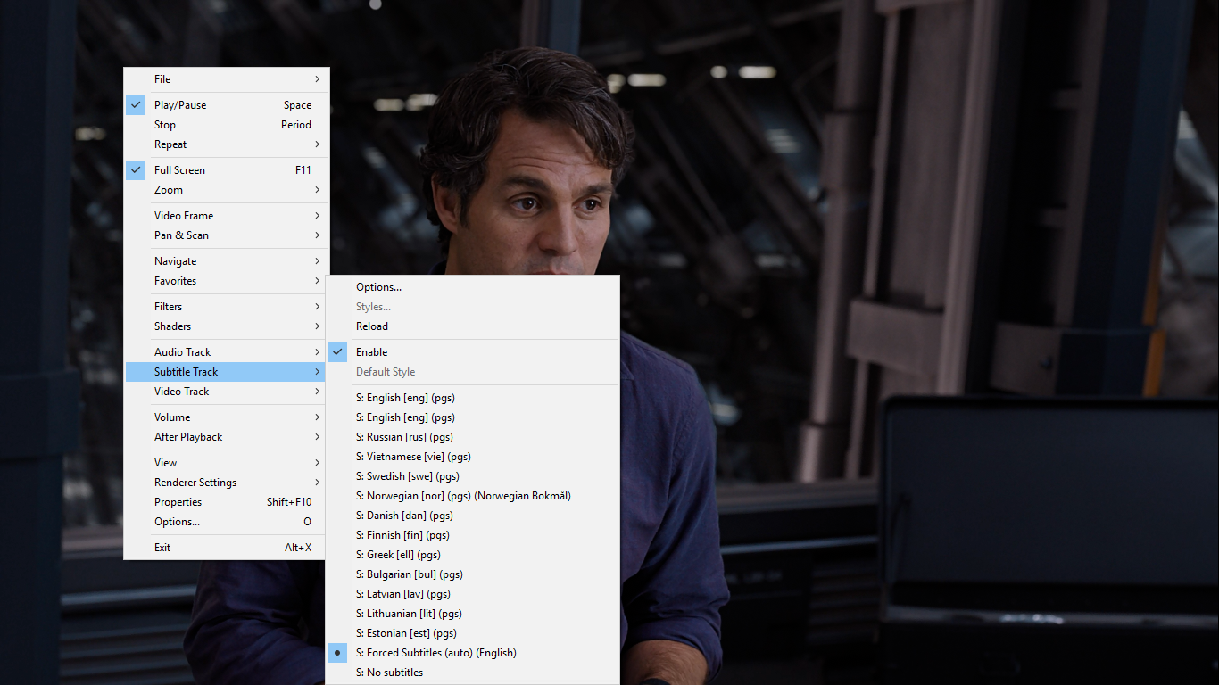
Task: Click Reload subtitles
Action: point(472,326)
